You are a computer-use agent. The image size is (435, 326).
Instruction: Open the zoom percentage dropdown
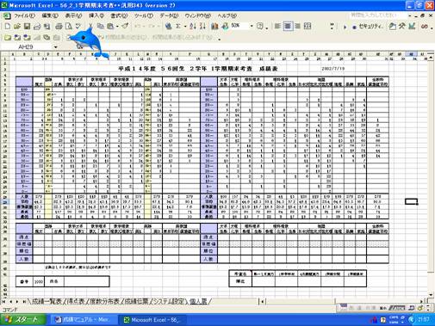click(252, 26)
